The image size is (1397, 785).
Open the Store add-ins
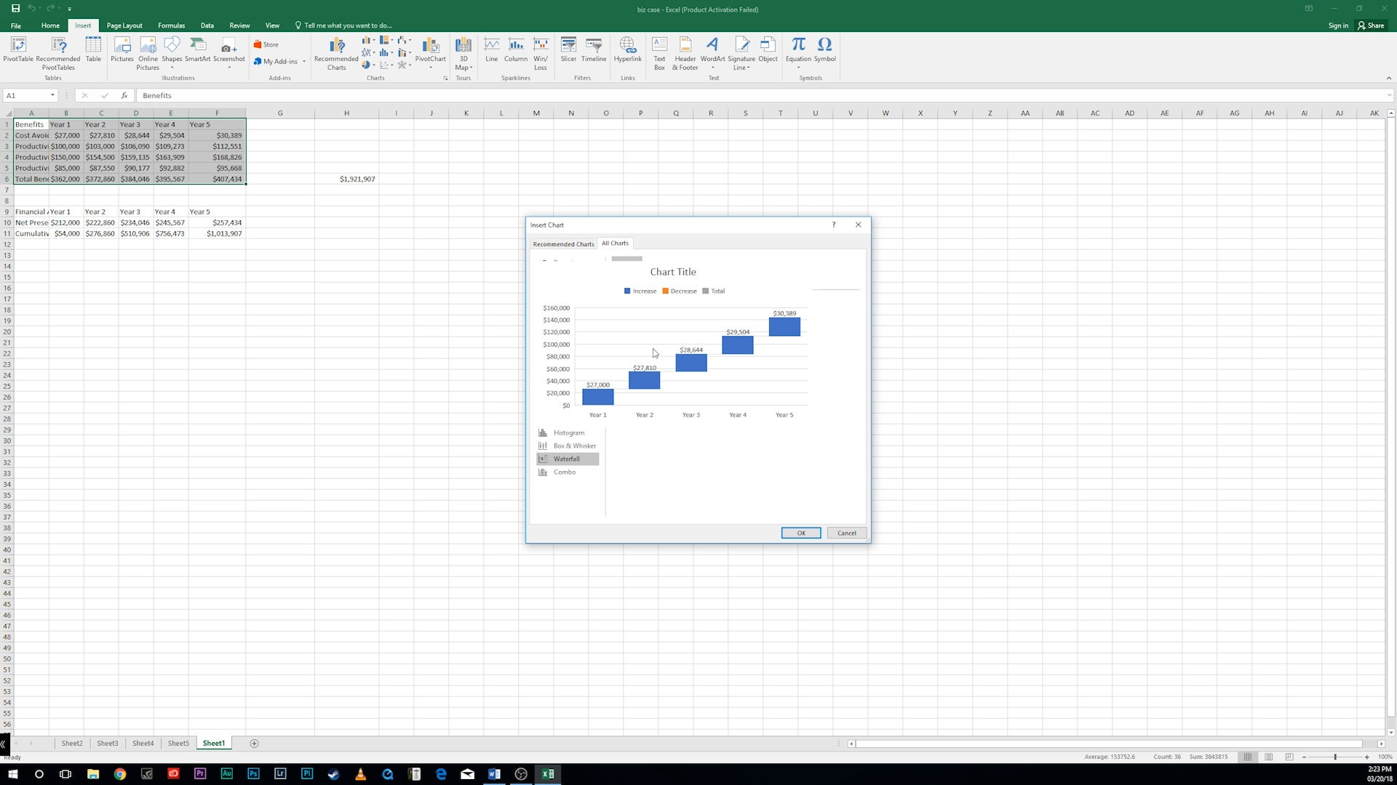pos(266,44)
